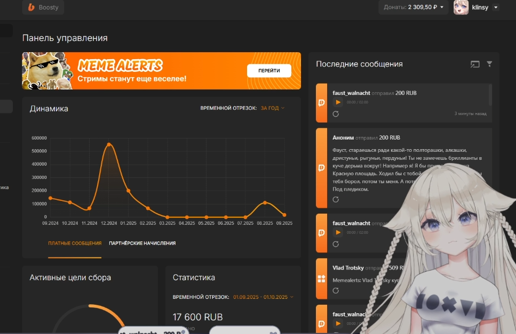Switch to ПЛАТНЫЕ СООБЩЕНИЯ tab
Viewport: 516px width, 334px height.
click(75, 243)
